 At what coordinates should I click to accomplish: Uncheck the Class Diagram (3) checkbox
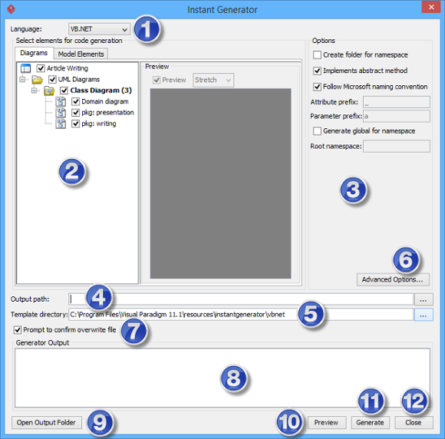(64, 91)
